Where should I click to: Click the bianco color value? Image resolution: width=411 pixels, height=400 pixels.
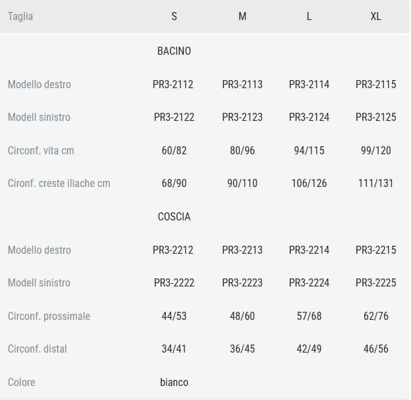[174, 382]
